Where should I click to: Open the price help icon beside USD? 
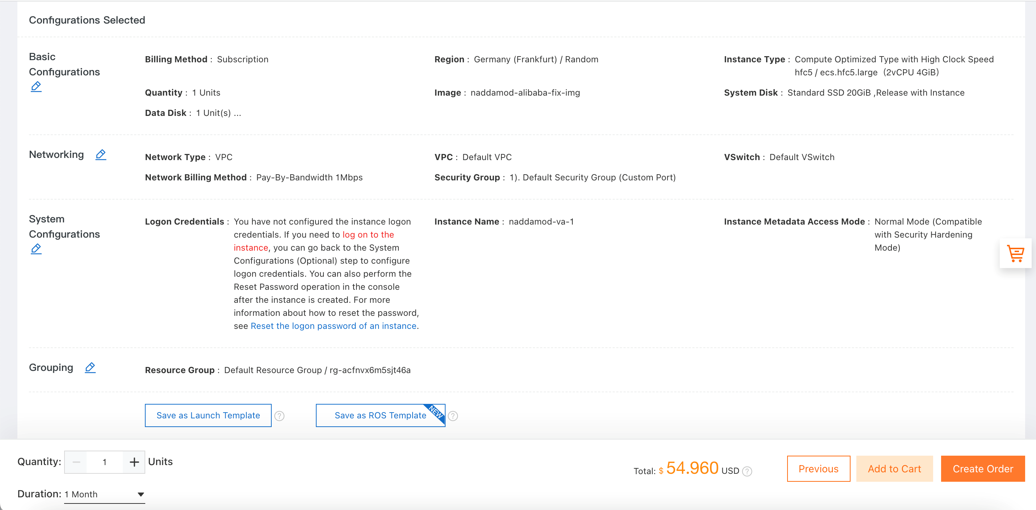(747, 471)
